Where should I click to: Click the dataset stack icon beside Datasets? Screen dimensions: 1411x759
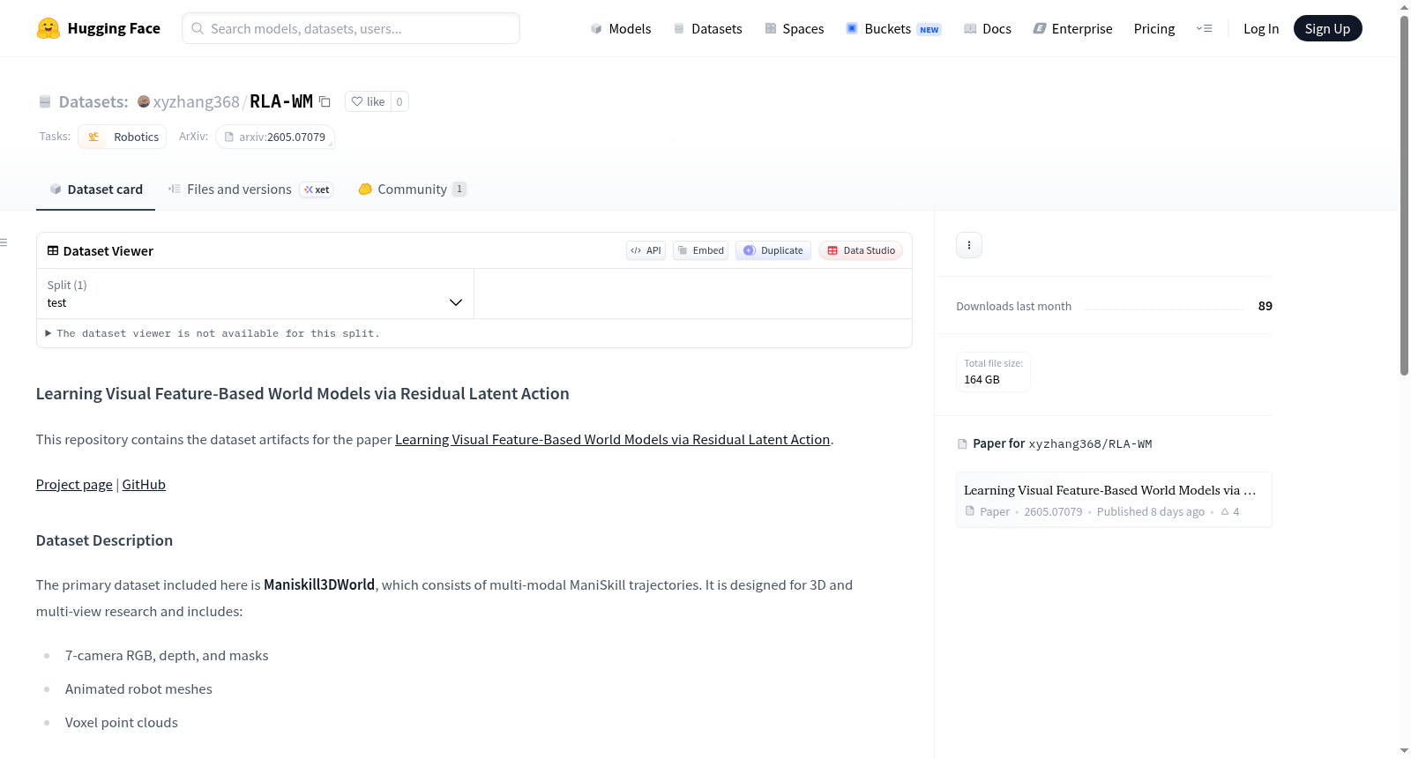click(45, 102)
